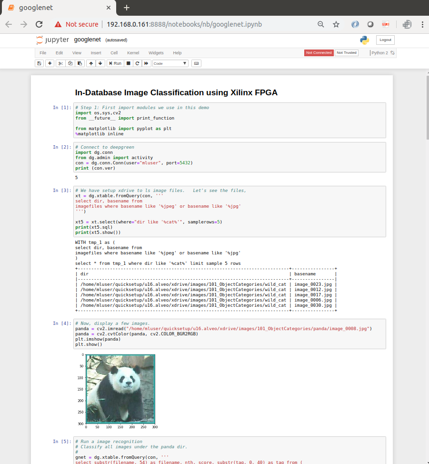This screenshot has height=464, width=429.
Task: Click image_0023.jpg in output table
Action: point(313,284)
